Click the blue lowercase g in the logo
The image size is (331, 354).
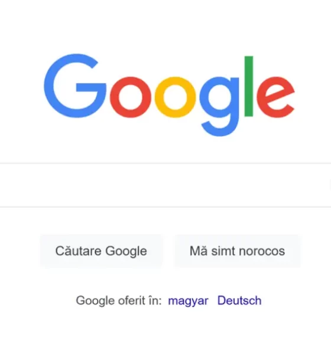(x=219, y=107)
